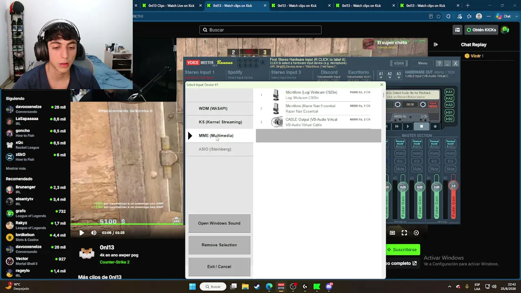Mute the clip volume speaker icon
This screenshot has height=293, width=521.
coord(94,233)
